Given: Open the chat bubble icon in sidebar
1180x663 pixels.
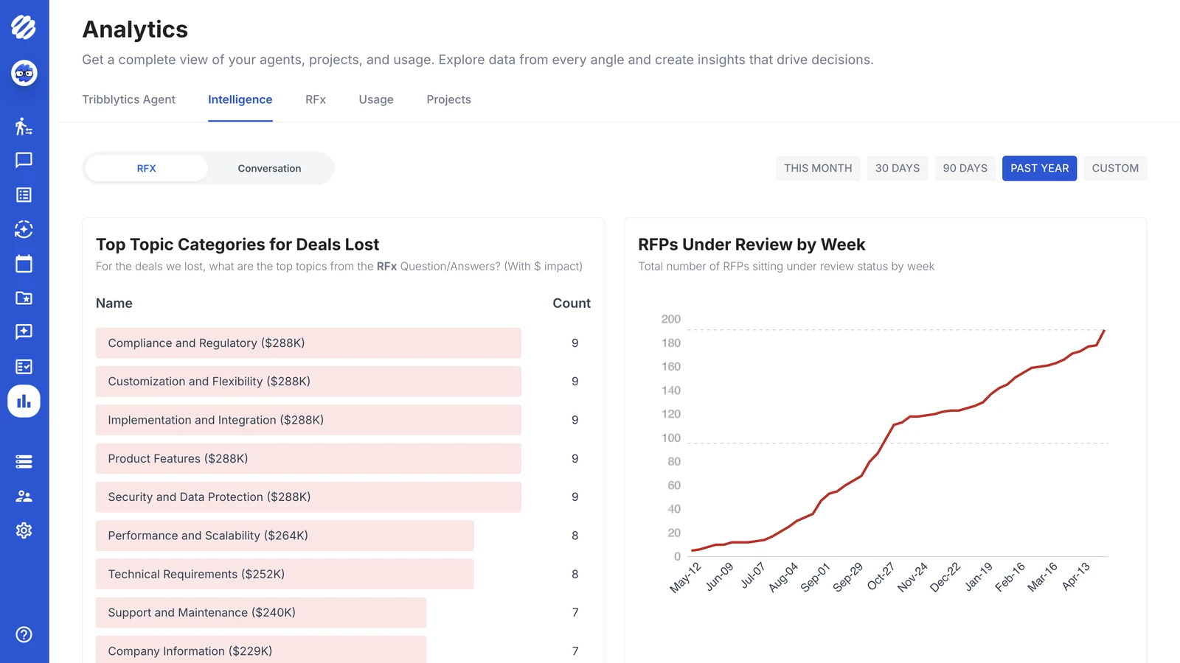Looking at the screenshot, I should [24, 161].
